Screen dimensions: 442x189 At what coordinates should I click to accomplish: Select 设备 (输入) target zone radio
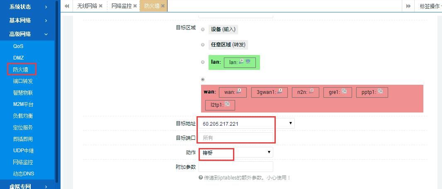203,29
